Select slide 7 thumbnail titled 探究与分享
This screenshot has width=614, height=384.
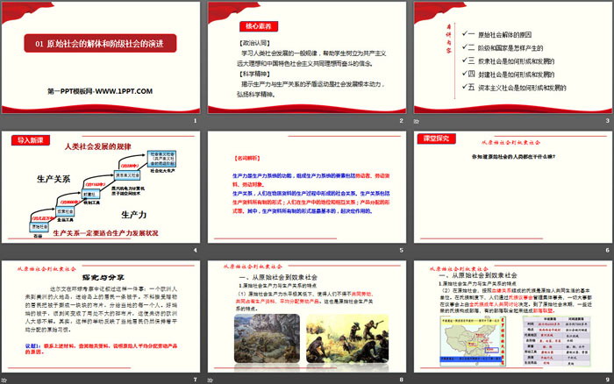[101, 316]
